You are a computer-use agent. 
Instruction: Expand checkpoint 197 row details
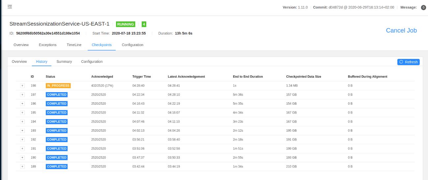22,95
